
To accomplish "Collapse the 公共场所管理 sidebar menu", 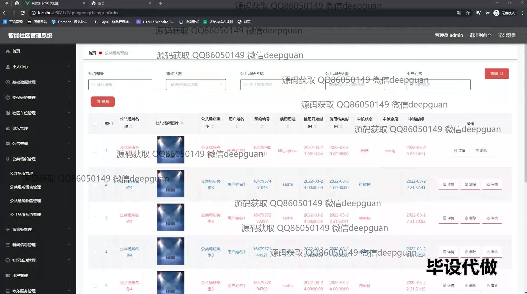I will (38, 159).
